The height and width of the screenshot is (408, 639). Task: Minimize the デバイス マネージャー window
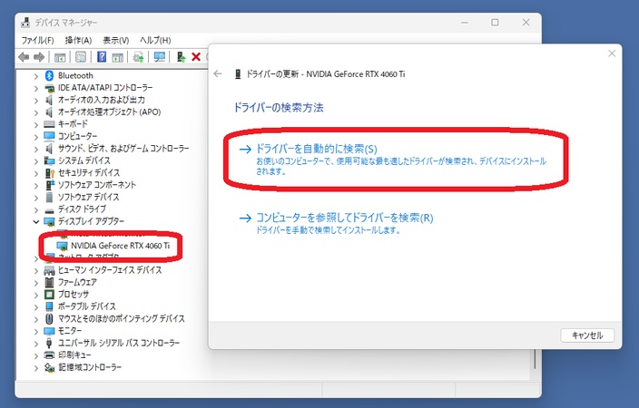[464, 23]
